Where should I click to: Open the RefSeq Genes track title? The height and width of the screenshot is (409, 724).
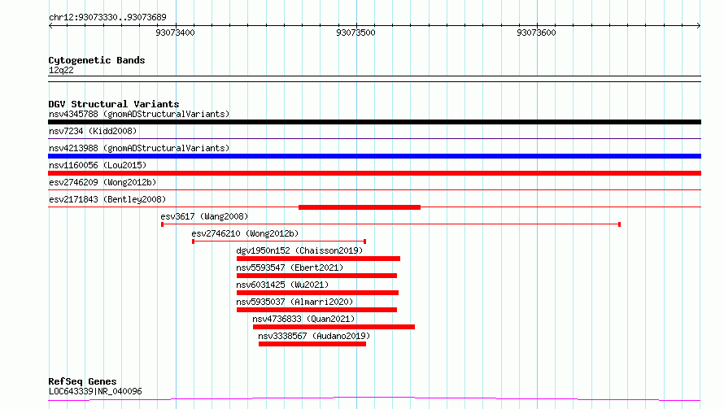tap(83, 381)
